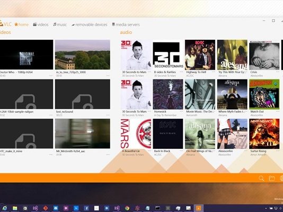Open more options for Mr_MrsSmith-h264_aac
The width and height of the screenshot is (283, 212).
pyautogui.click(x=108, y=154)
